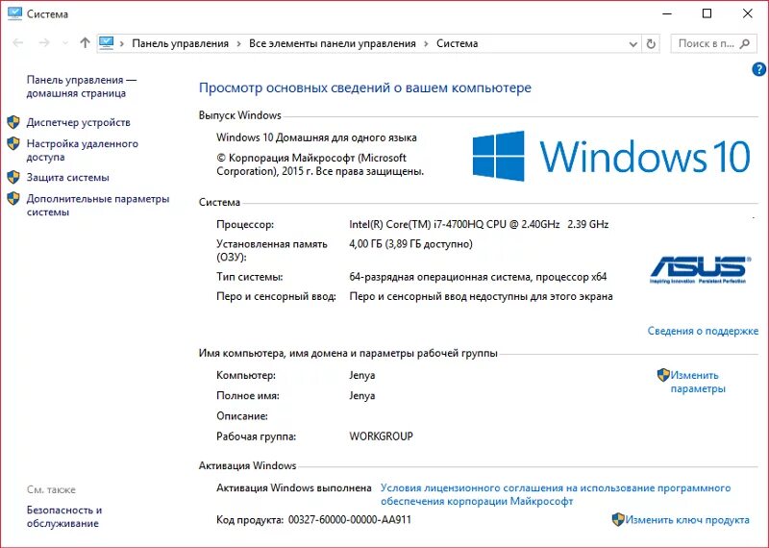Click shield icon next to 'Изменить ключ продукта'
The width and height of the screenshot is (769, 548).
tap(618, 519)
